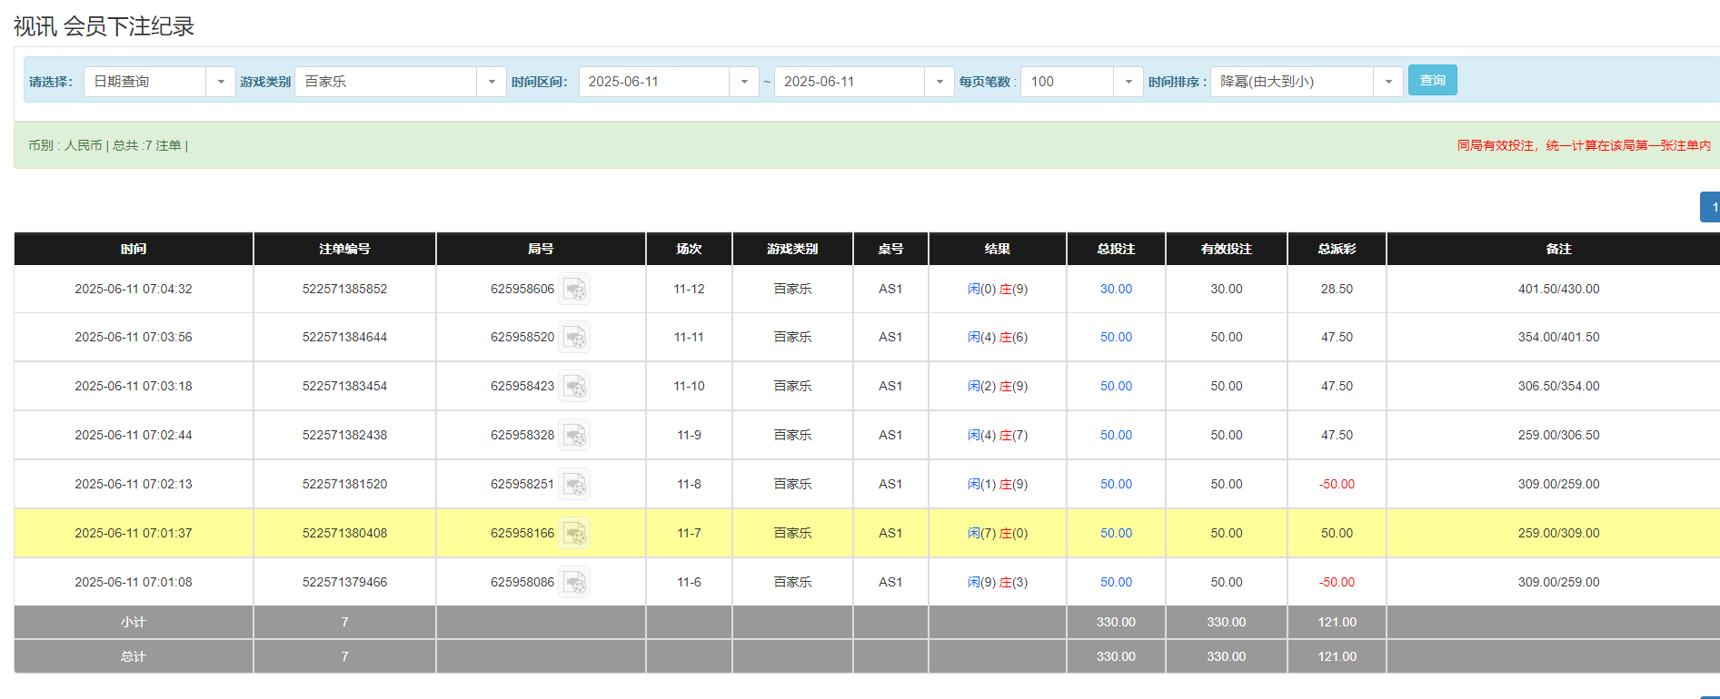Open video replay icon for round 625958166

(574, 534)
